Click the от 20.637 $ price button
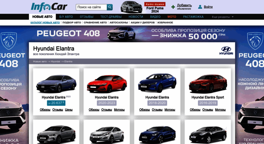The image size is (264, 144). (x=56, y=103)
